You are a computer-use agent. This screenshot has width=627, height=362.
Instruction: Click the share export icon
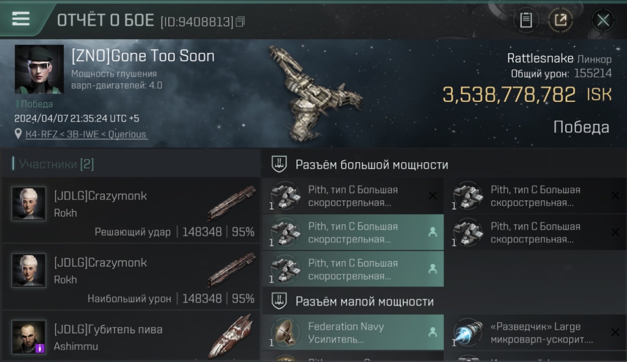pos(560,20)
